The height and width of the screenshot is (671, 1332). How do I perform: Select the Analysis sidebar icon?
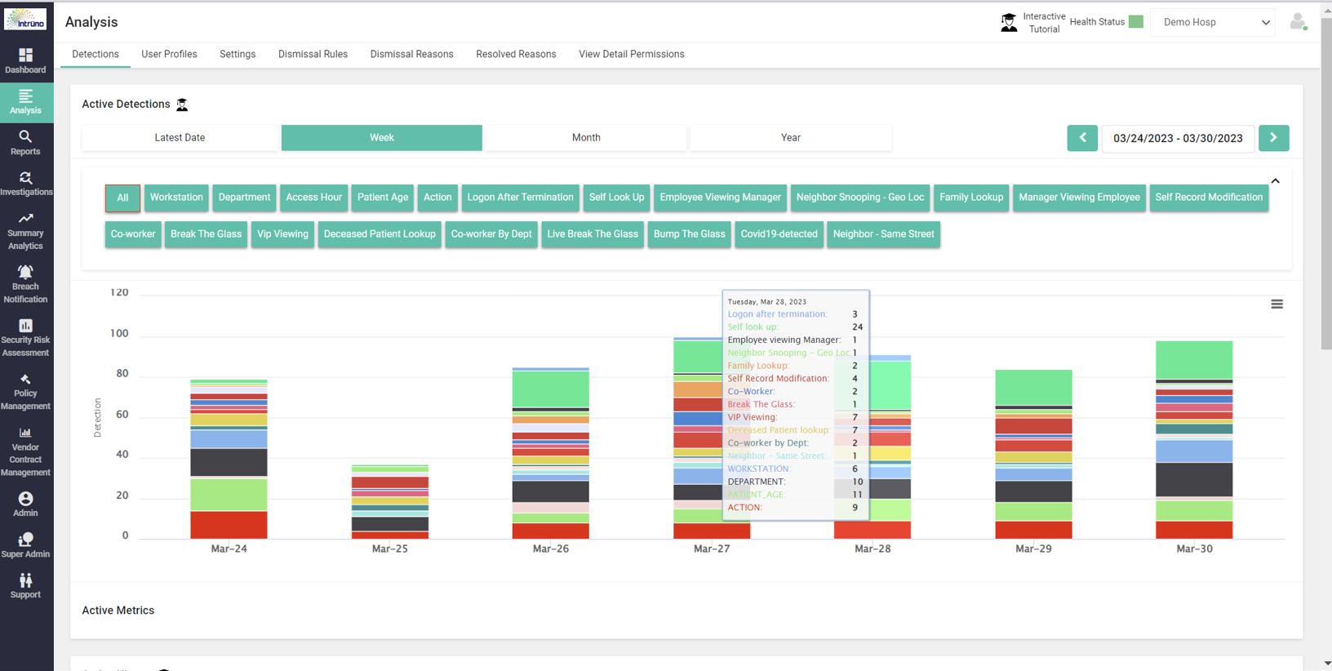tap(25, 102)
